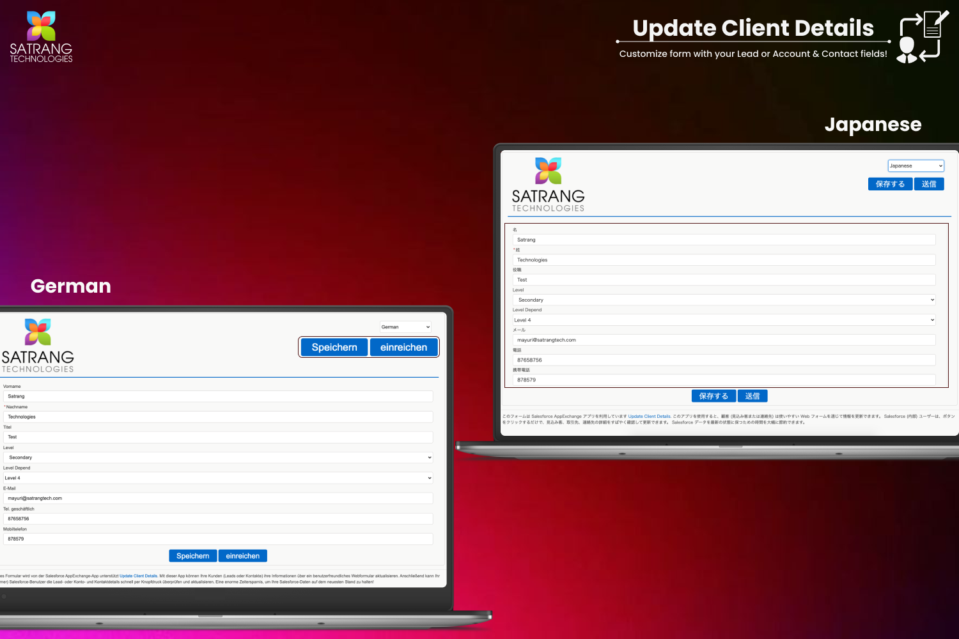Click the Japanese heading label
The width and height of the screenshot is (959, 639).
[x=873, y=125]
